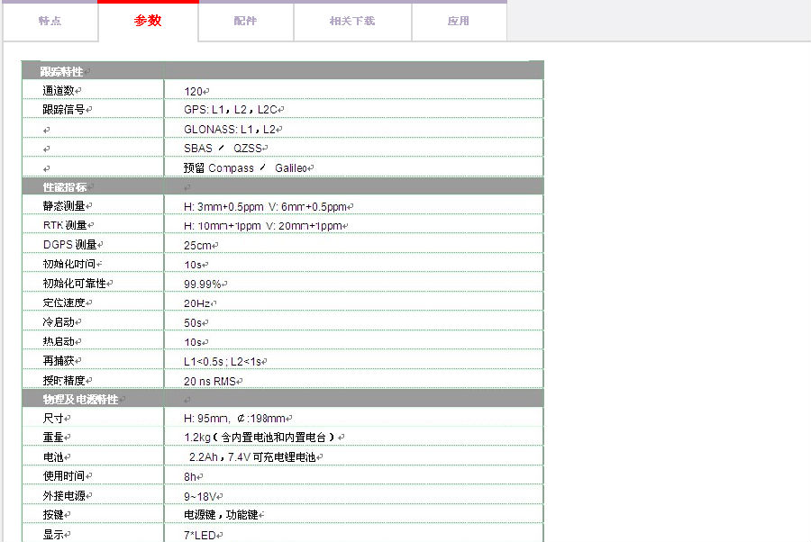Click the 跟踪特性 section header

point(62,71)
